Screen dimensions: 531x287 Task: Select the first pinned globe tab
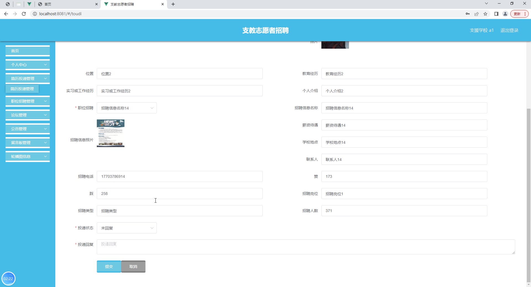coord(8,4)
